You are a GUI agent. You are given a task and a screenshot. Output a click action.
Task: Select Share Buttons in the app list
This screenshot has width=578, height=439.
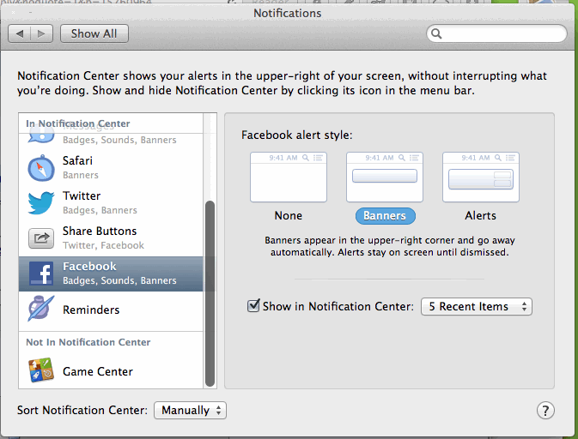pyautogui.click(x=111, y=238)
